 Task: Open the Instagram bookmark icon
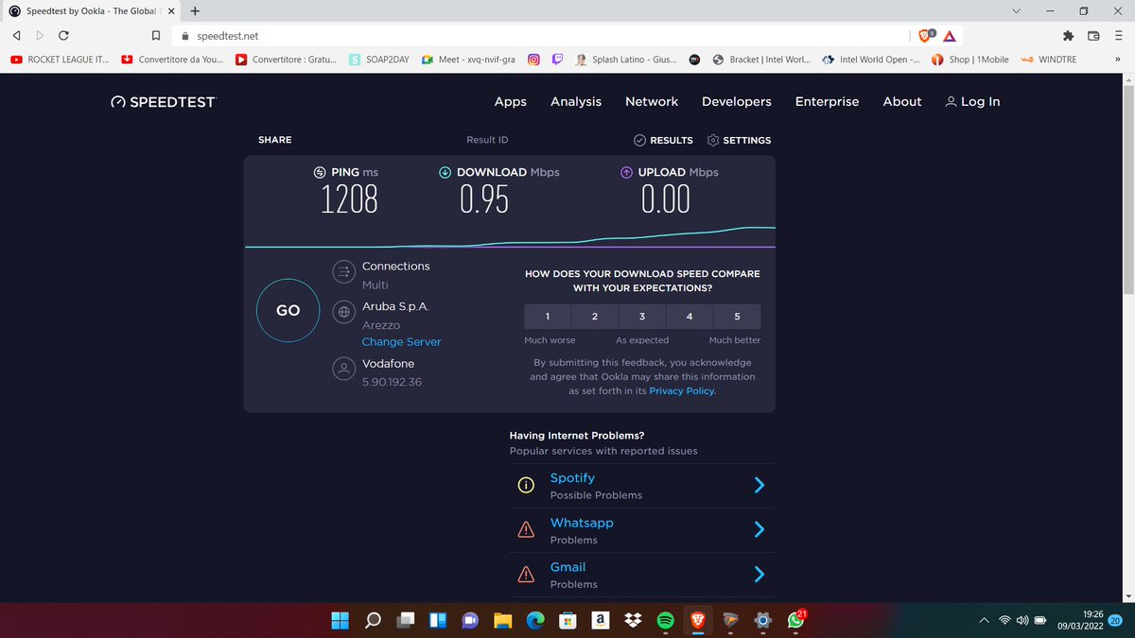533,60
